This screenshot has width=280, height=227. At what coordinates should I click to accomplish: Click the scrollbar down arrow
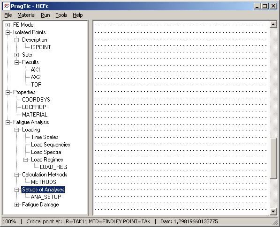click(x=273, y=212)
